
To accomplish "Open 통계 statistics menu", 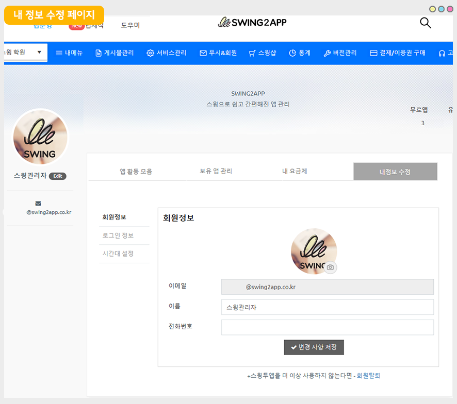I will tap(300, 53).
